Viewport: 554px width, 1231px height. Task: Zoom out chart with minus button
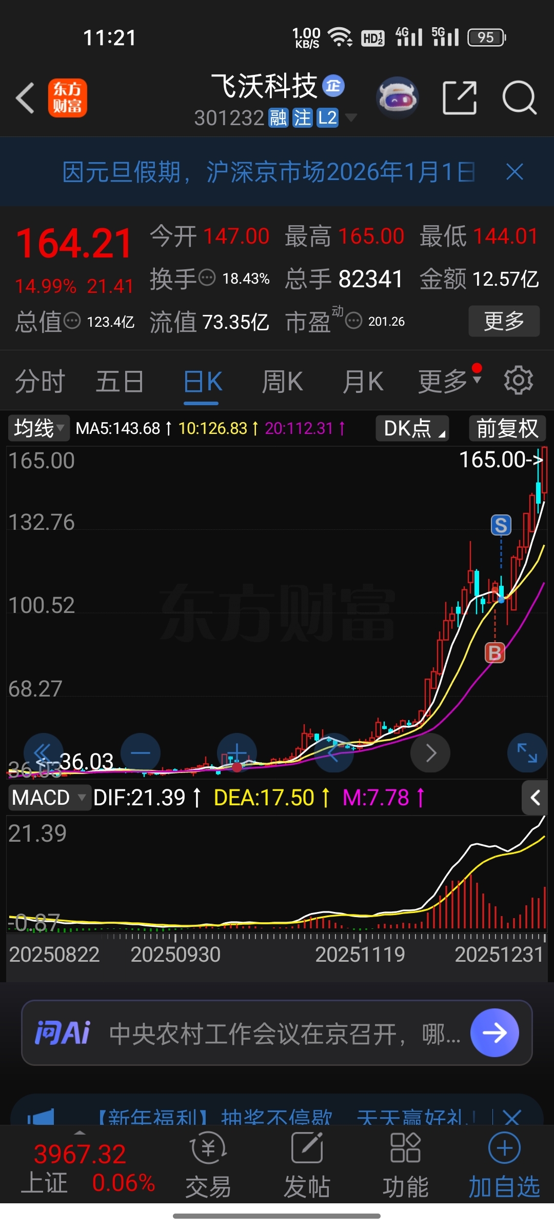(141, 753)
